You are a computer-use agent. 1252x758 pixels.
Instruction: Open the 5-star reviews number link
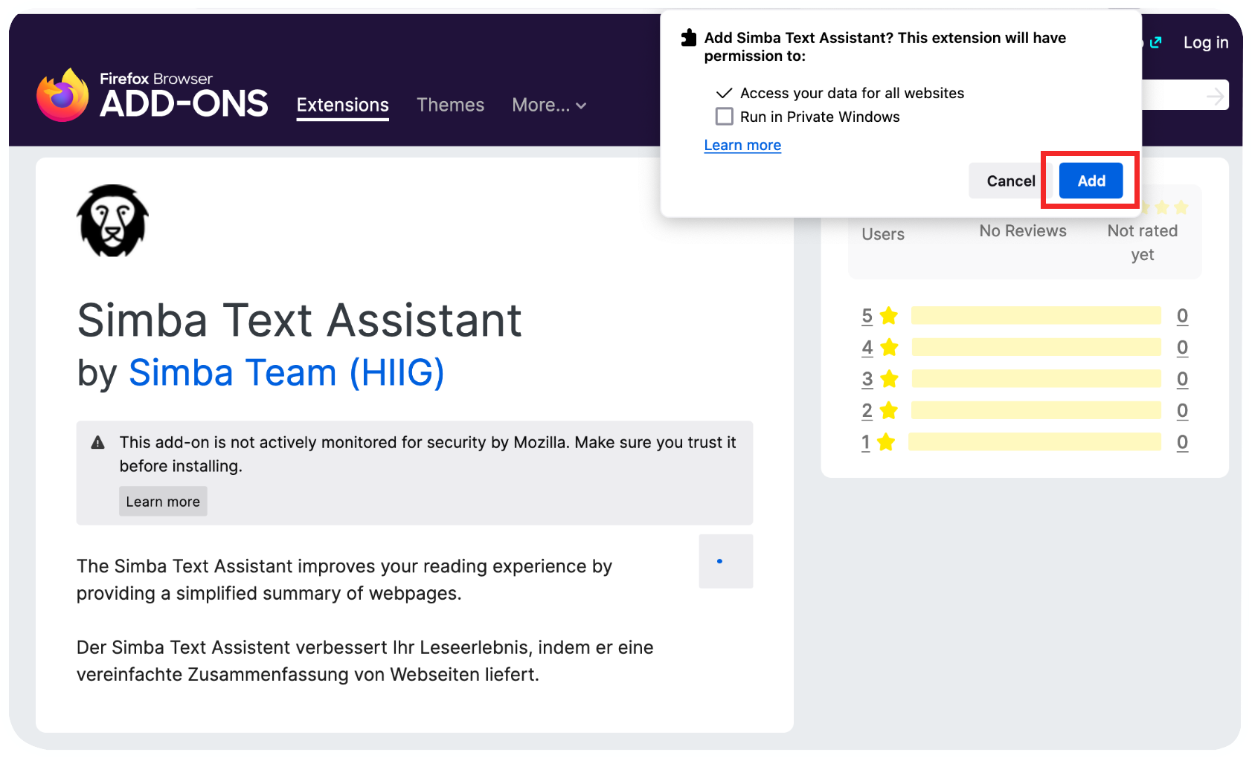coord(867,316)
